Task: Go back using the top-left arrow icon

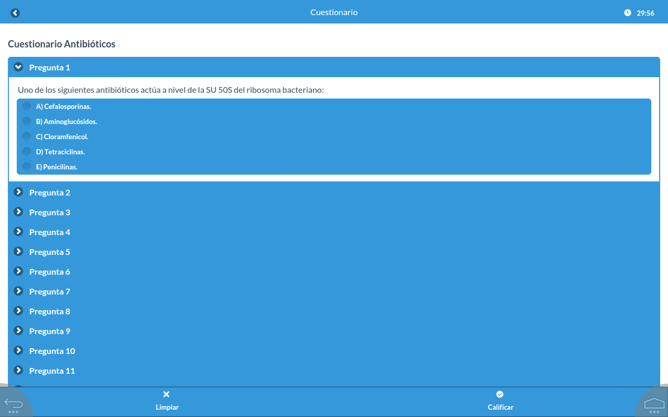Action: [x=15, y=13]
